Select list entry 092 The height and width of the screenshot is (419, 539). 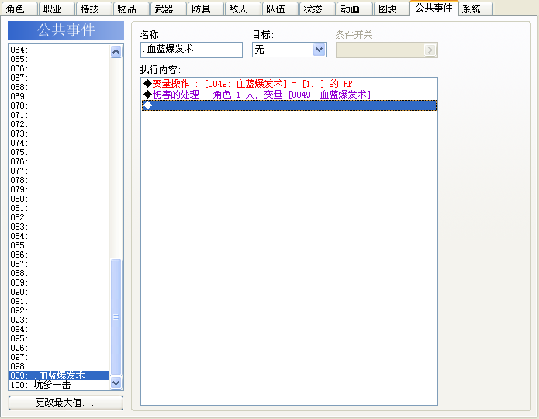click(x=59, y=310)
